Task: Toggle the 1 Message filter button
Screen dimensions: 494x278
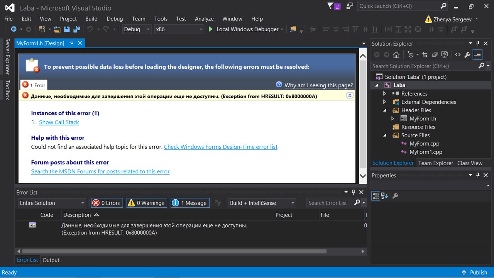Action: [x=190, y=203]
